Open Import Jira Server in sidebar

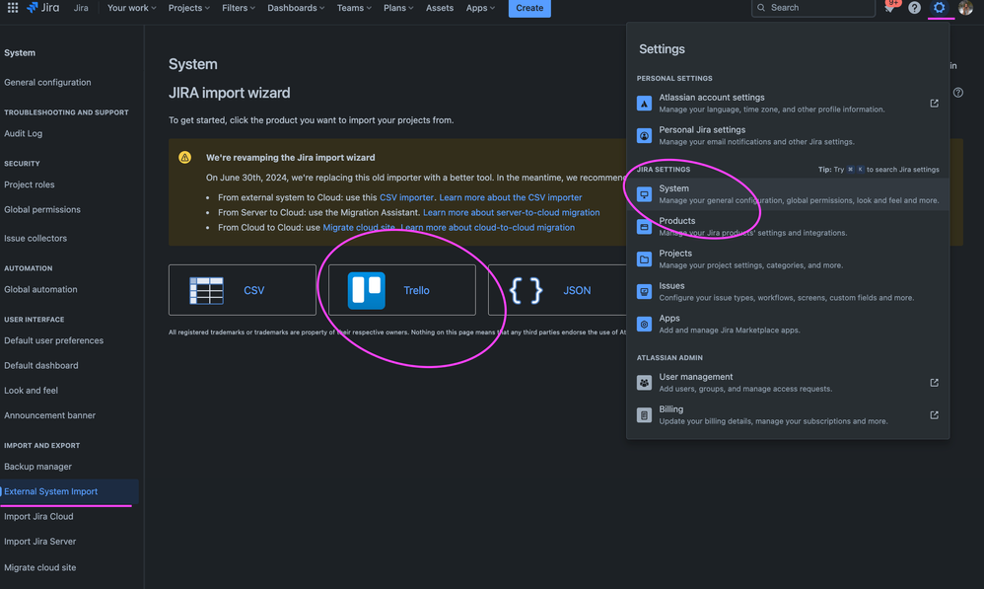pos(40,542)
